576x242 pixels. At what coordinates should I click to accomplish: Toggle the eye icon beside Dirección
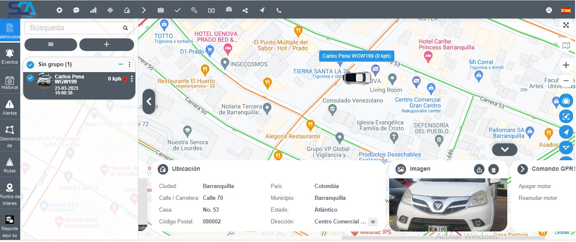(x=373, y=222)
